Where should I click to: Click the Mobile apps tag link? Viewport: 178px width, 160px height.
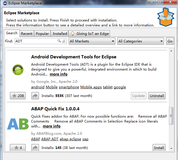pyautogui.click(x=91, y=87)
